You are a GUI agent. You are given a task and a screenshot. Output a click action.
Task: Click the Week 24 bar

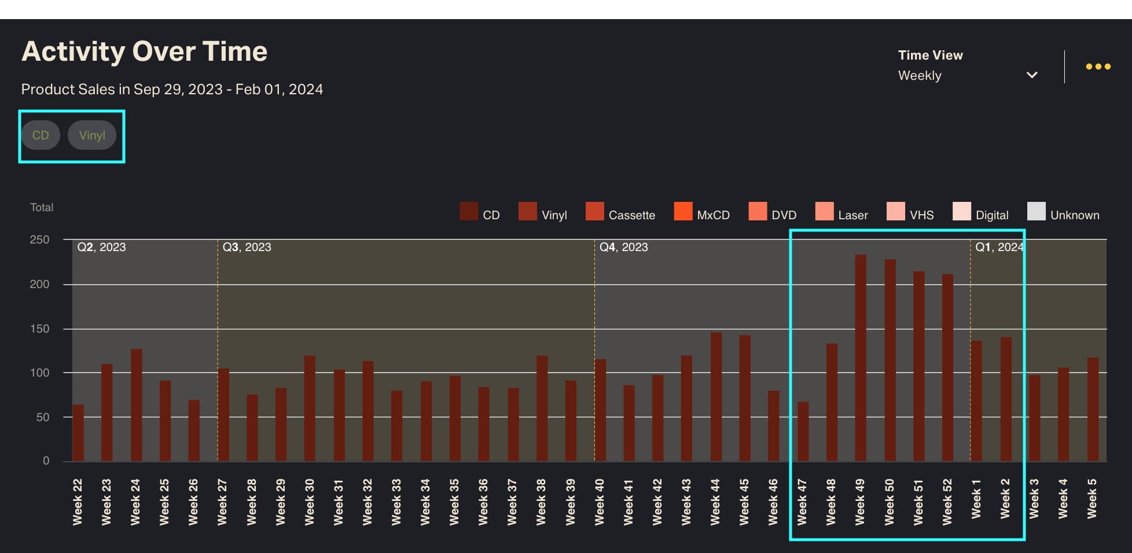(136, 405)
